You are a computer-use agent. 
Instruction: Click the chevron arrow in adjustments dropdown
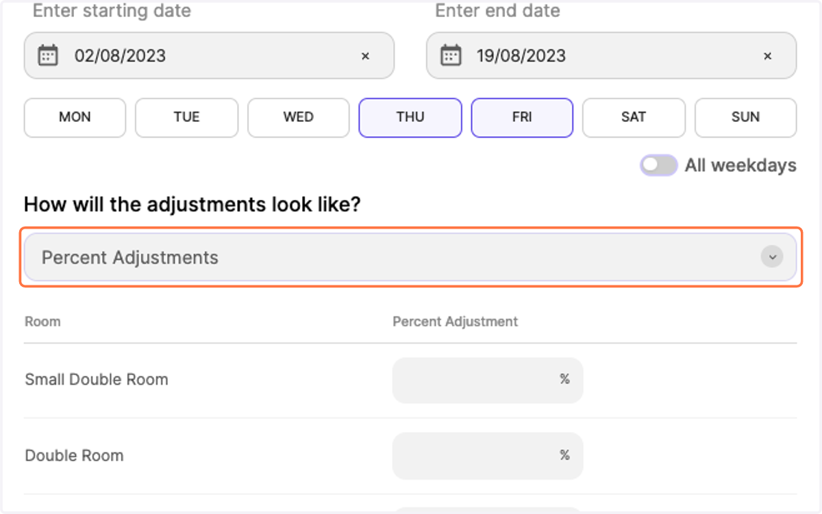(x=772, y=257)
